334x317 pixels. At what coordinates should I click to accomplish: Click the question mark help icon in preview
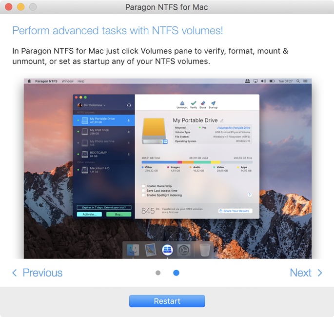point(250,195)
